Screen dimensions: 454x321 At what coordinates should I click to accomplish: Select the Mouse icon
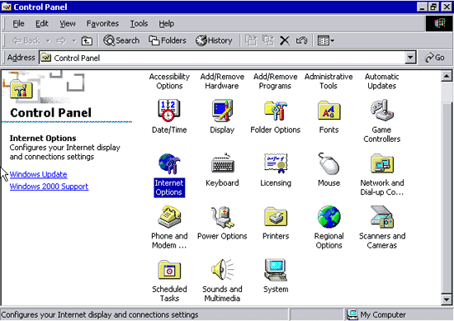pos(329,163)
